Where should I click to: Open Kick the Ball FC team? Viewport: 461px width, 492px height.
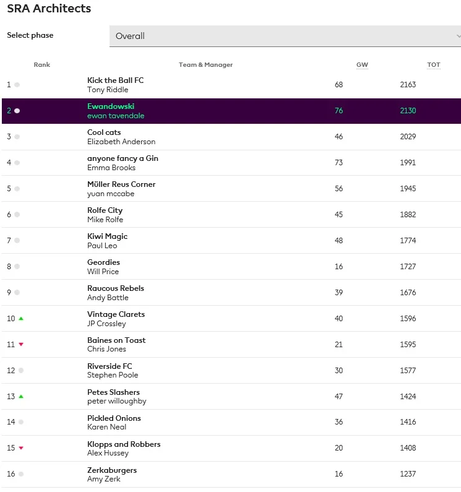[115, 80]
